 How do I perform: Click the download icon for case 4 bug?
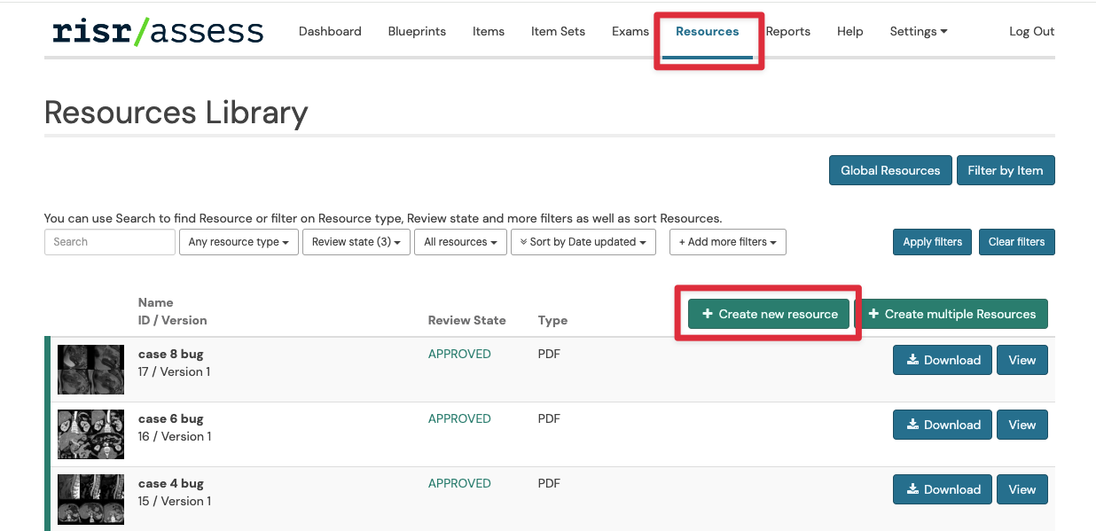pyautogui.click(x=912, y=489)
